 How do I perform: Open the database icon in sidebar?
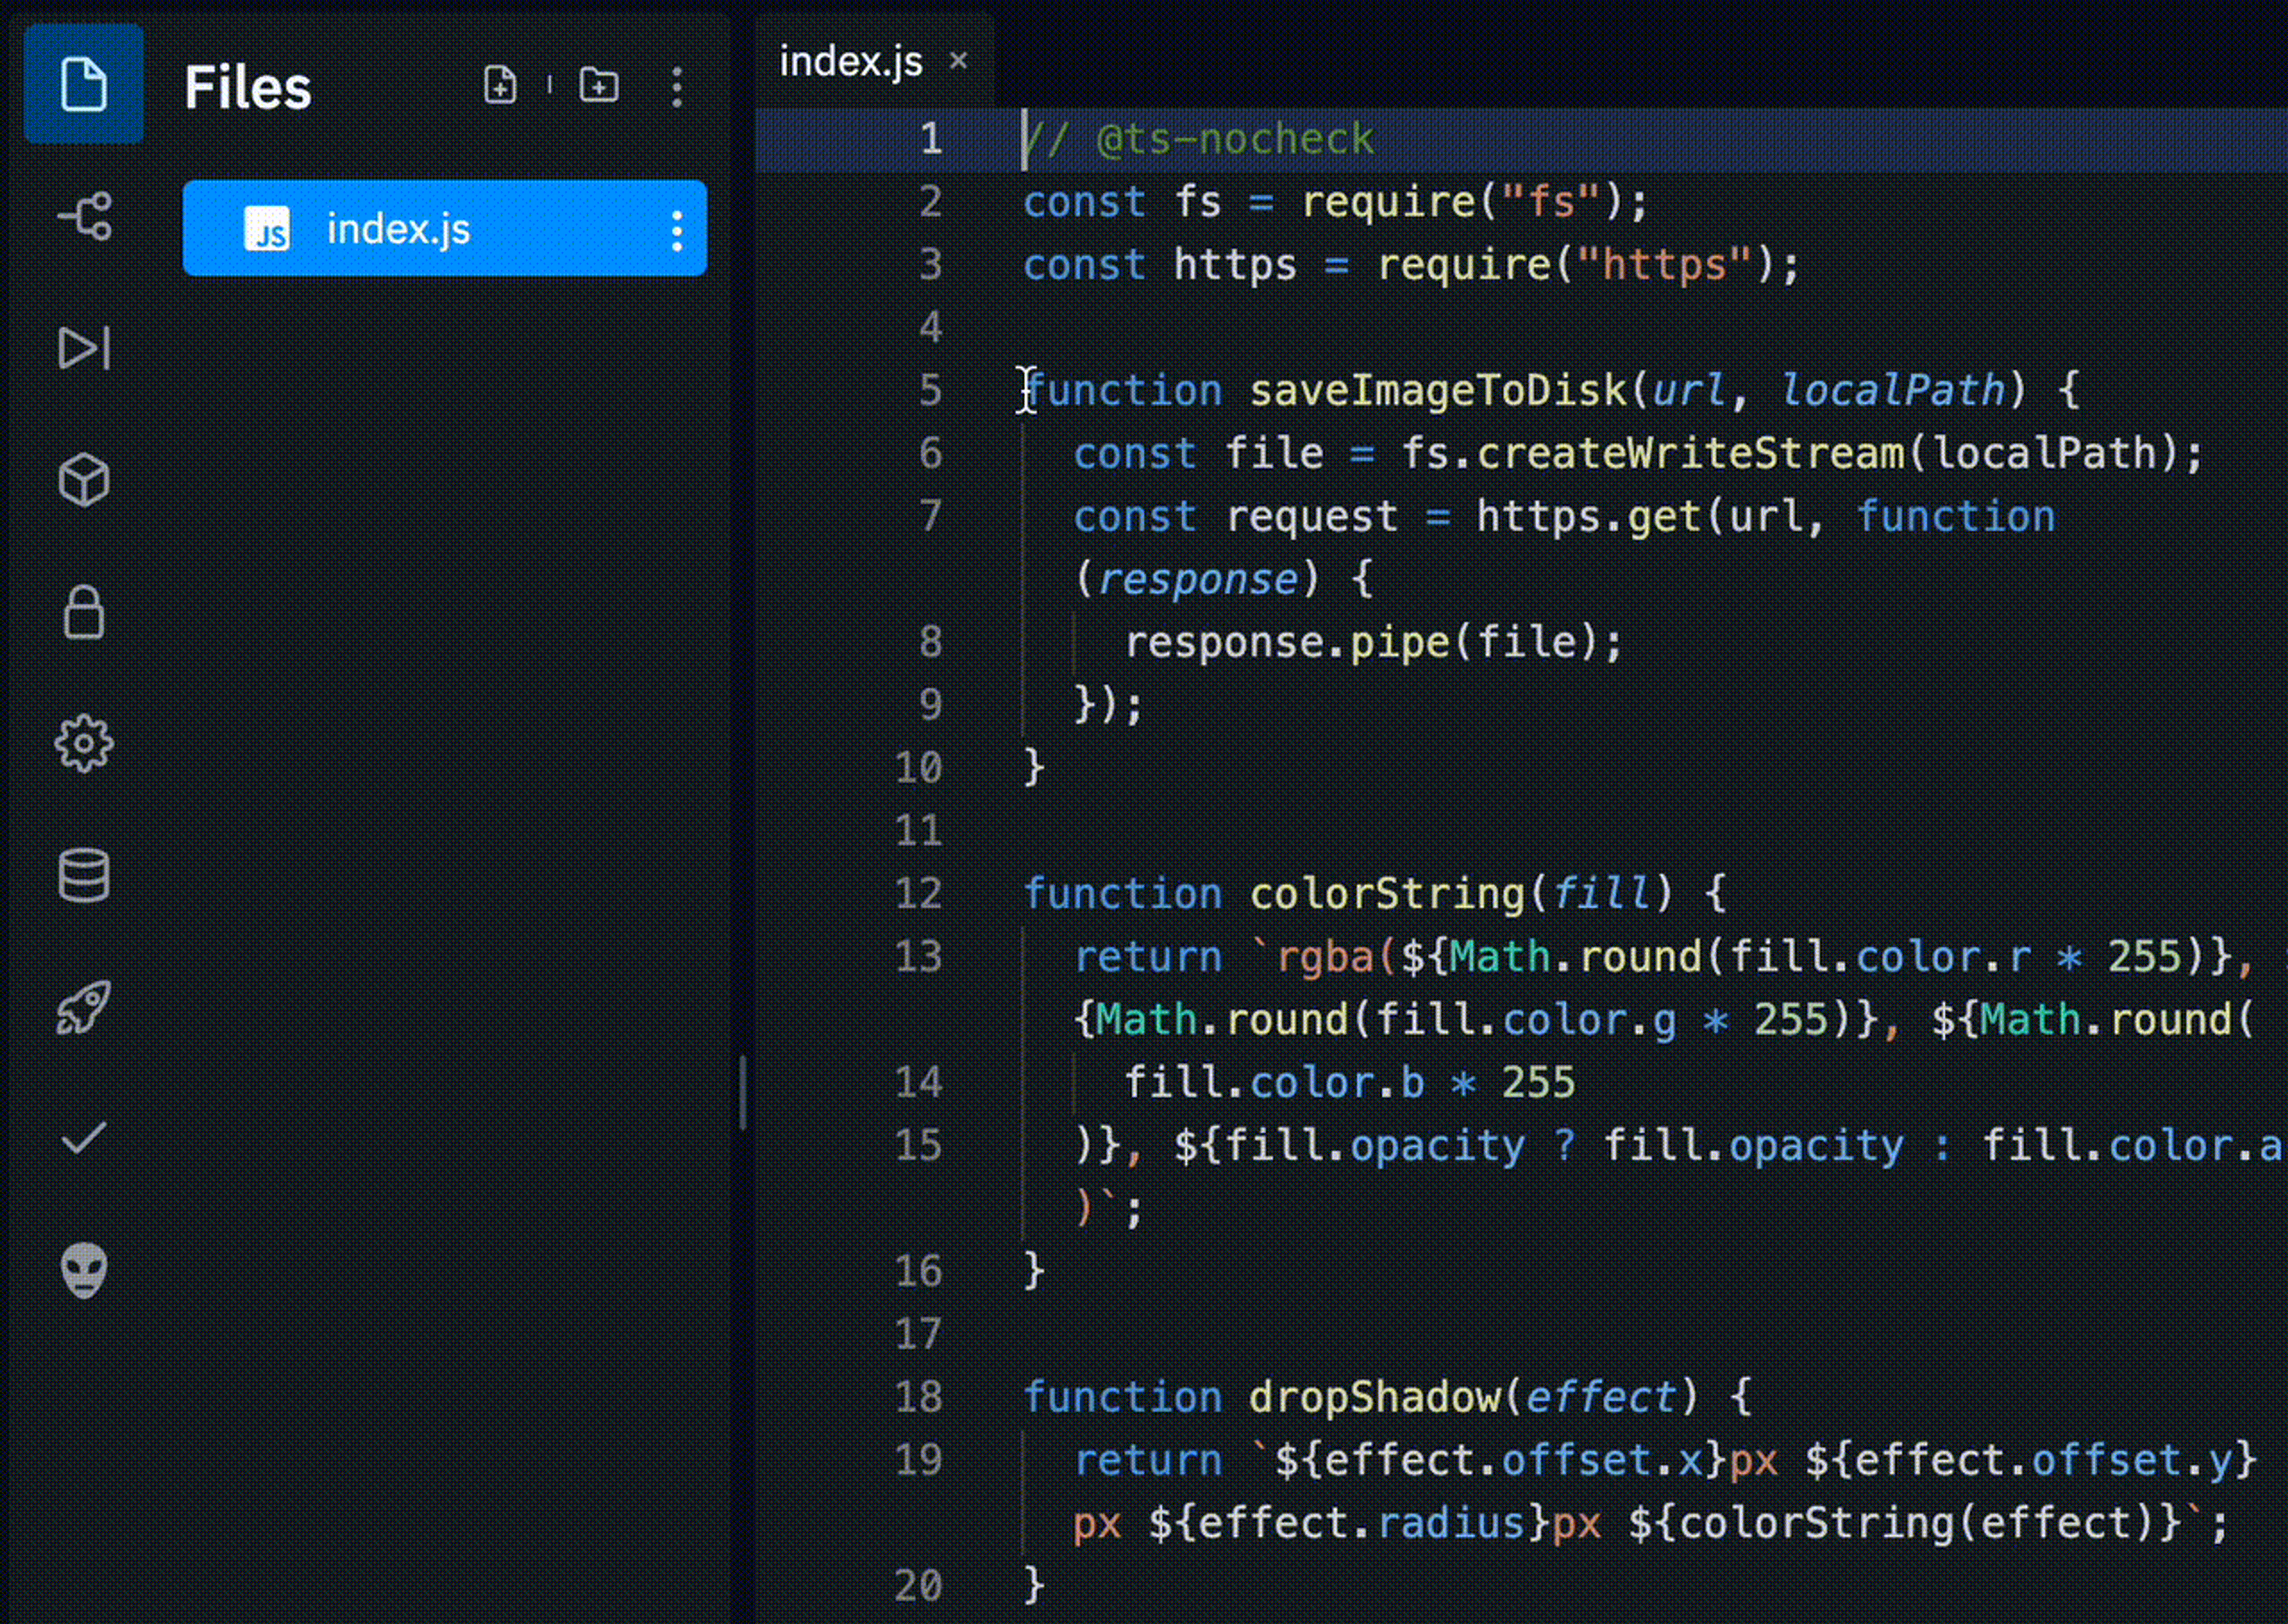point(84,875)
